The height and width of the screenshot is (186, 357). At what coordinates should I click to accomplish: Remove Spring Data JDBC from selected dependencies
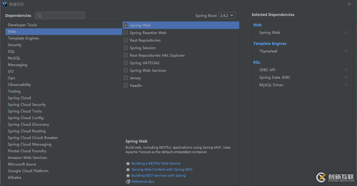[346, 77]
